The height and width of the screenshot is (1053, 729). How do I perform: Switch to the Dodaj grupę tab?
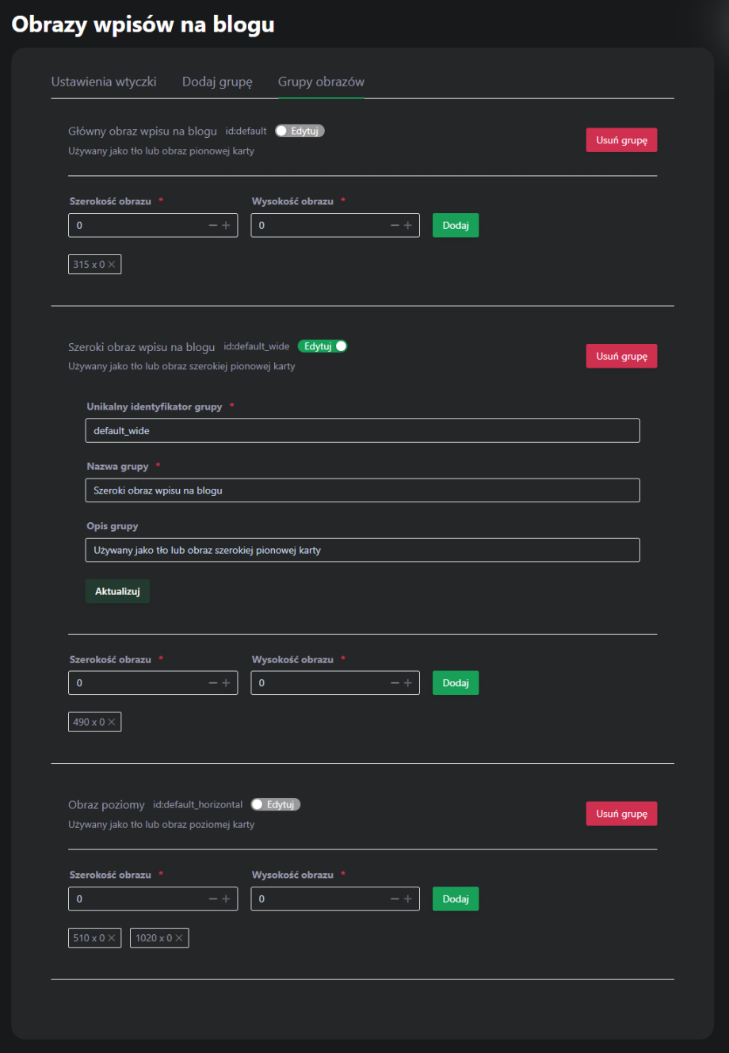[217, 82]
